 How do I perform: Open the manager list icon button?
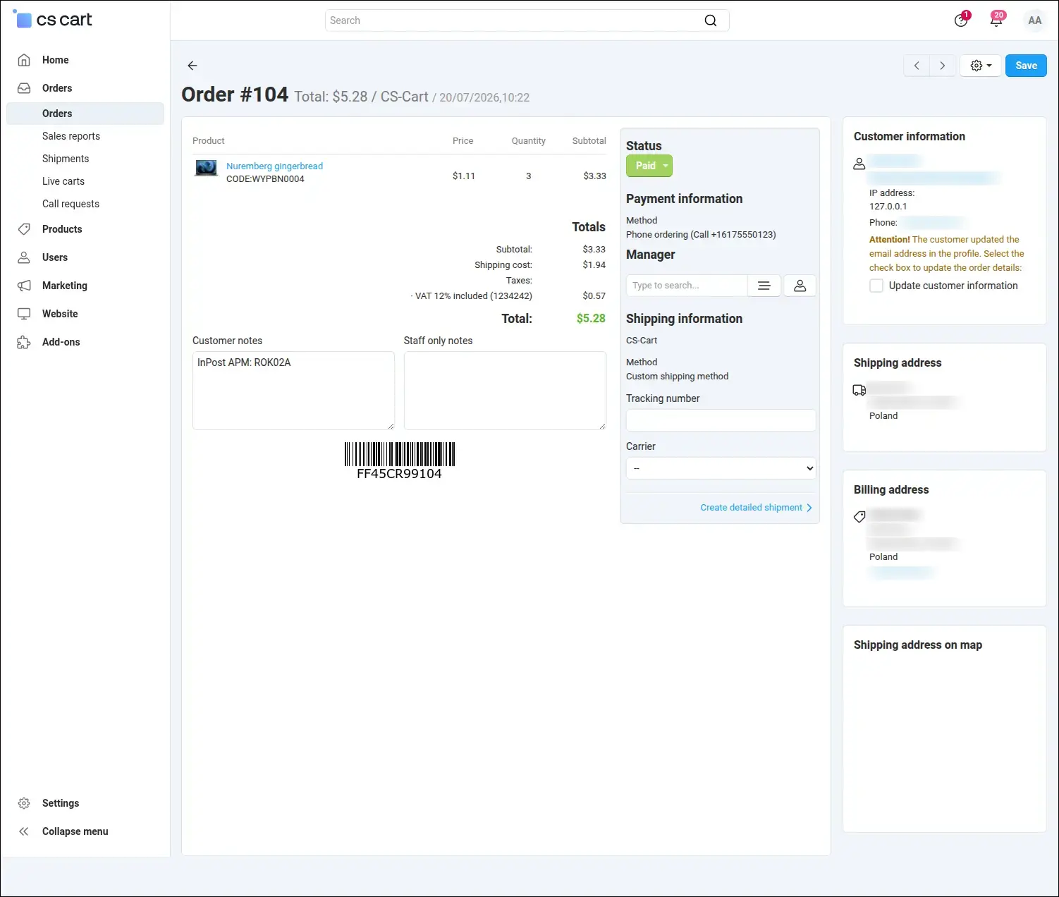click(x=764, y=286)
